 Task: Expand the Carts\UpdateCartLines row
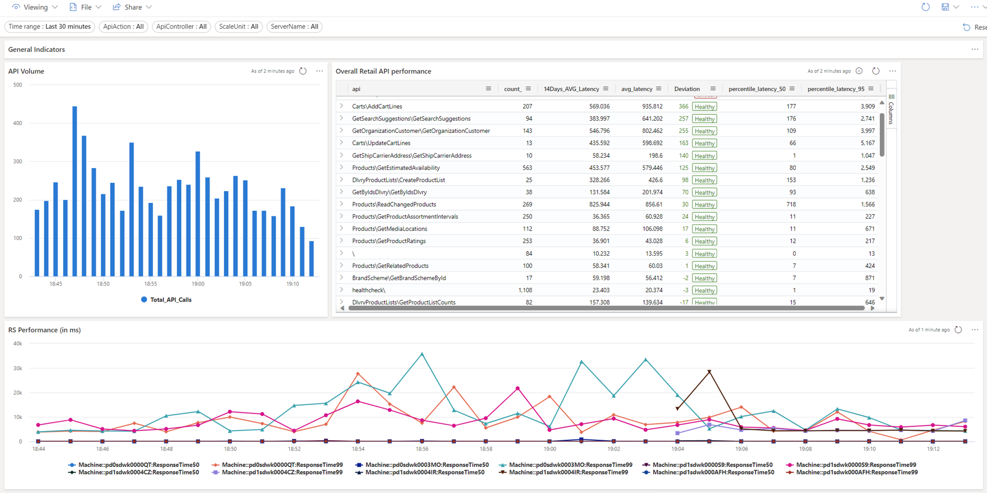tap(342, 143)
